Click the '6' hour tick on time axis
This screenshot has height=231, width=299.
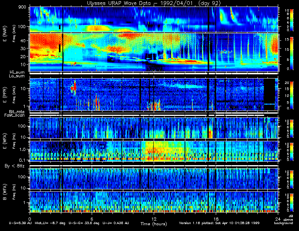coord(92,219)
